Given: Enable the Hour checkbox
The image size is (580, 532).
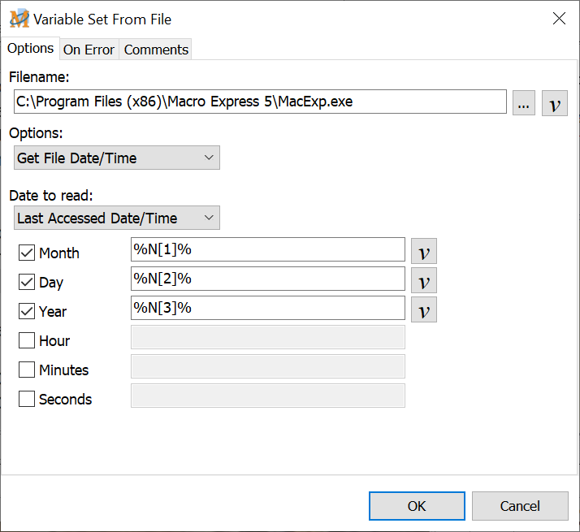Looking at the screenshot, I should [x=27, y=340].
